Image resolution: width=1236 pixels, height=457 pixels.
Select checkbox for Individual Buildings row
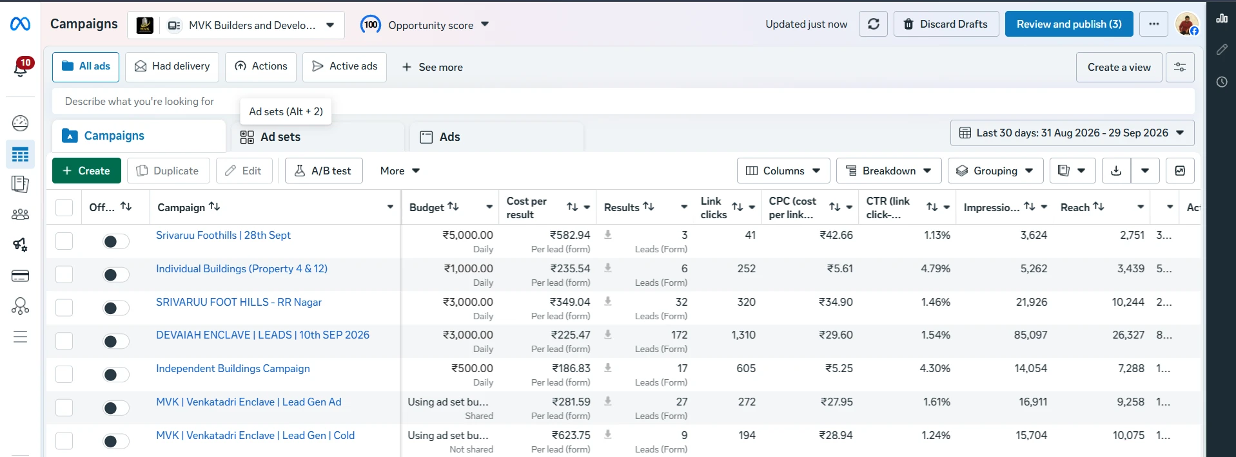64,274
